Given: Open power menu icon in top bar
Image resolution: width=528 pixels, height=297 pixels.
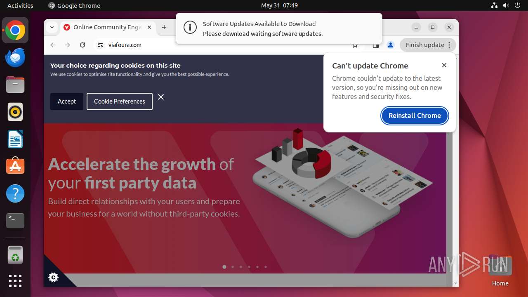Looking at the screenshot, I should tap(518, 5).
